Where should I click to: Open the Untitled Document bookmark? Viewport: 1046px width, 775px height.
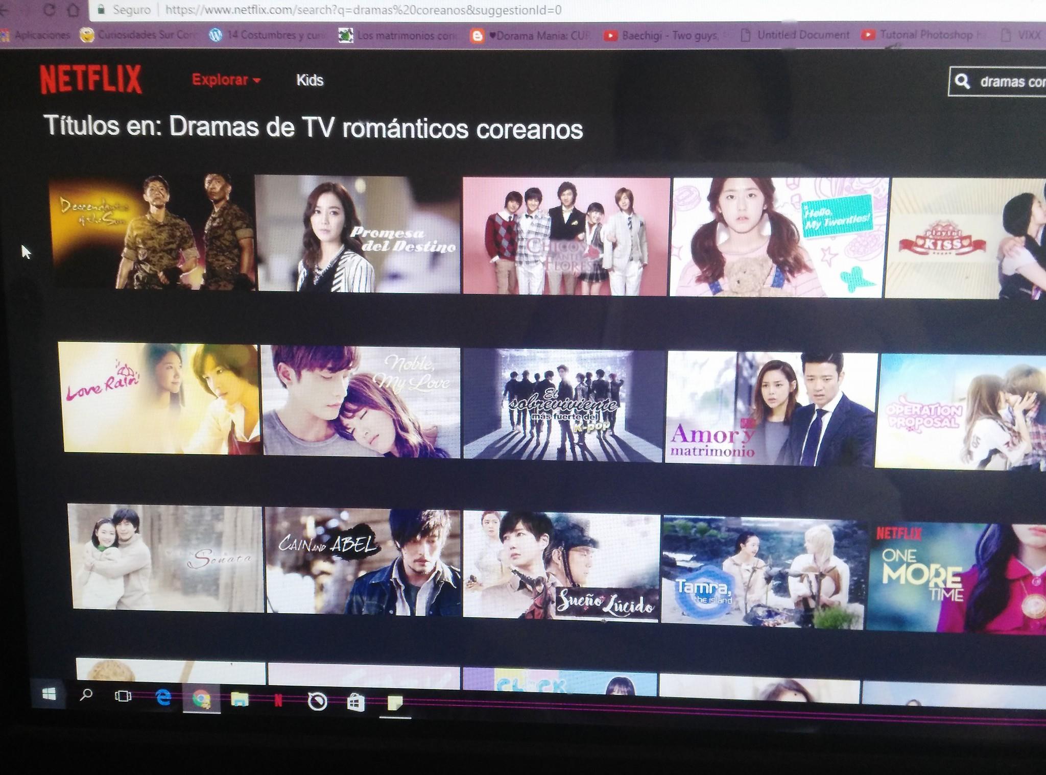coord(795,35)
